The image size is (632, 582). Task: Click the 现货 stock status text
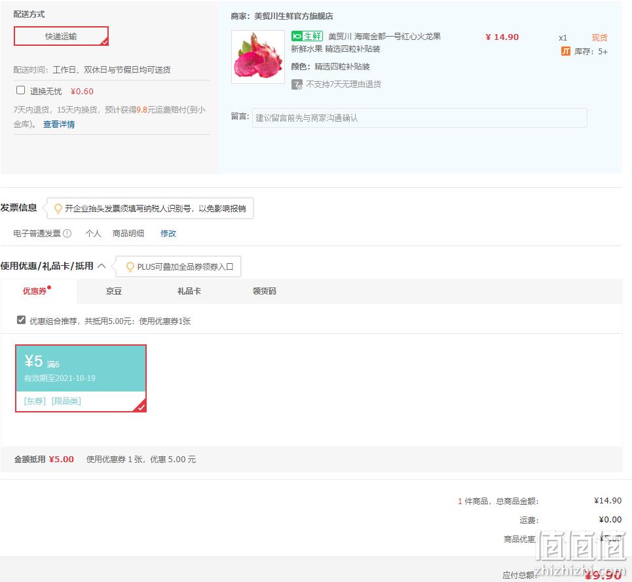point(599,37)
